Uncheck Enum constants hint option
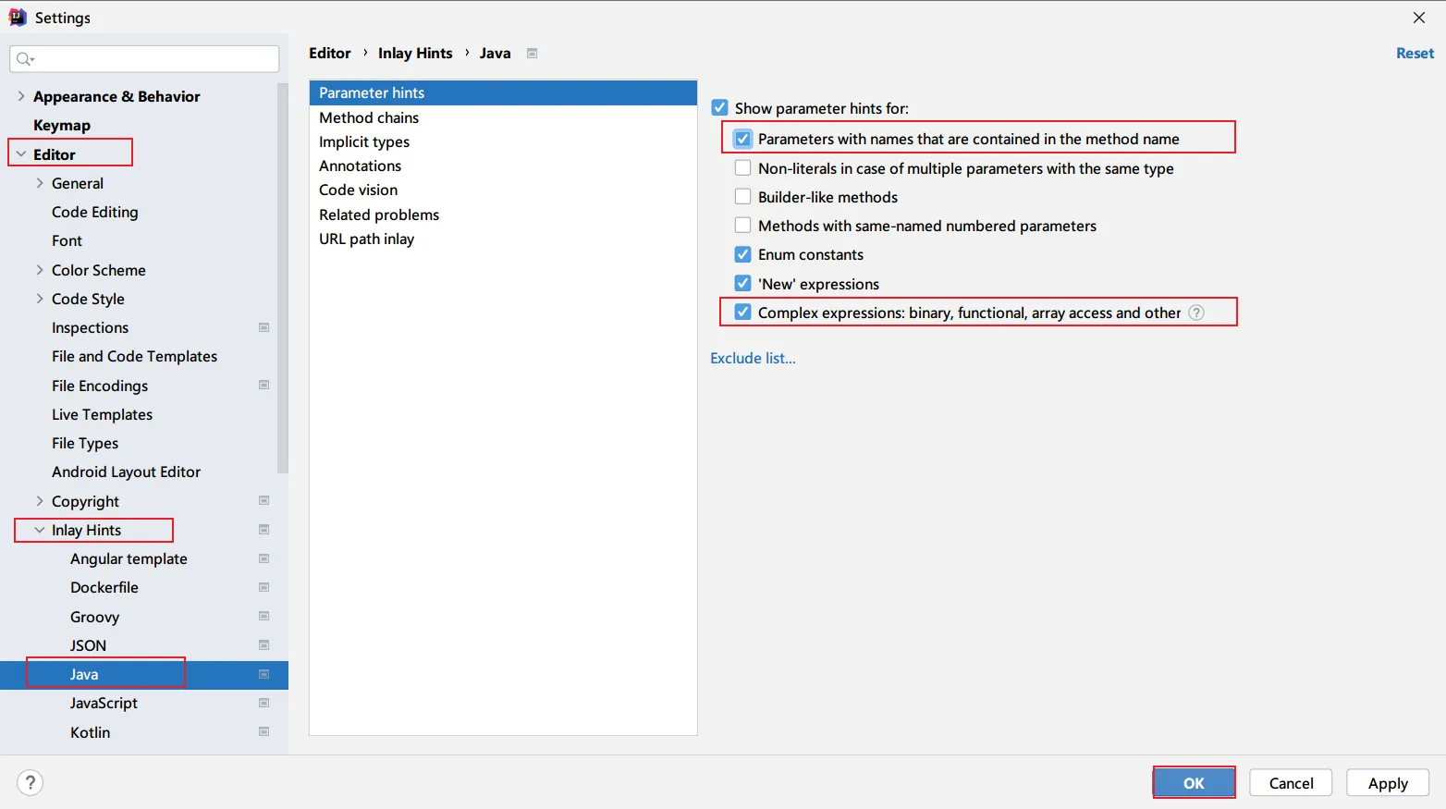Viewport: 1446px width, 809px height. click(743, 254)
